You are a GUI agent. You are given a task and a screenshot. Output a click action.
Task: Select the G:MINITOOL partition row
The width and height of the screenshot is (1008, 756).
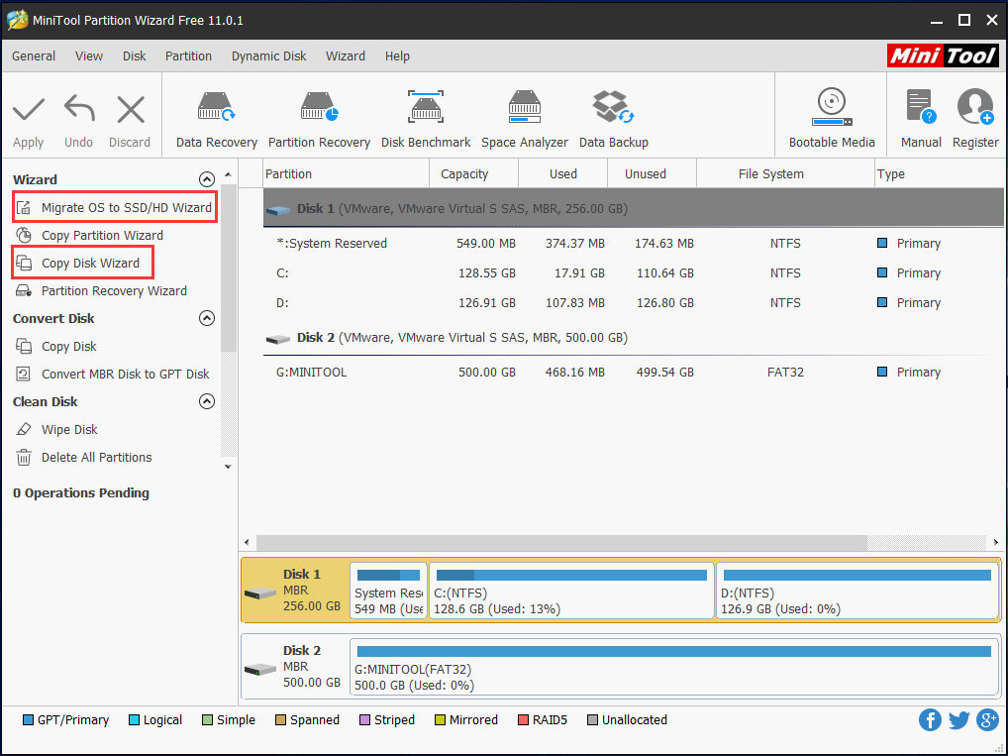tap(633, 372)
